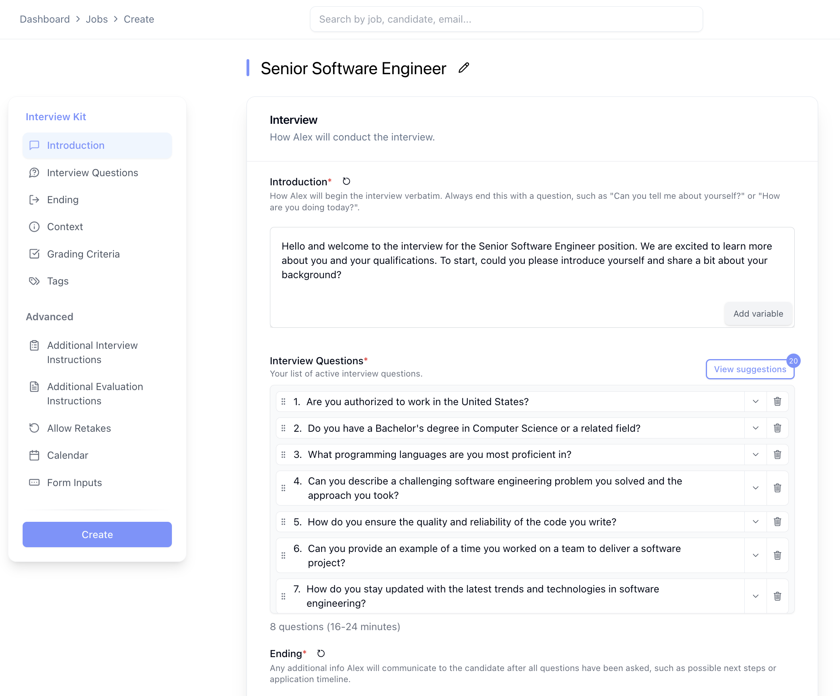Image resolution: width=840 pixels, height=696 pixels.
Task: Open the Introduction section in sidebar
Action: pos(97,146)
